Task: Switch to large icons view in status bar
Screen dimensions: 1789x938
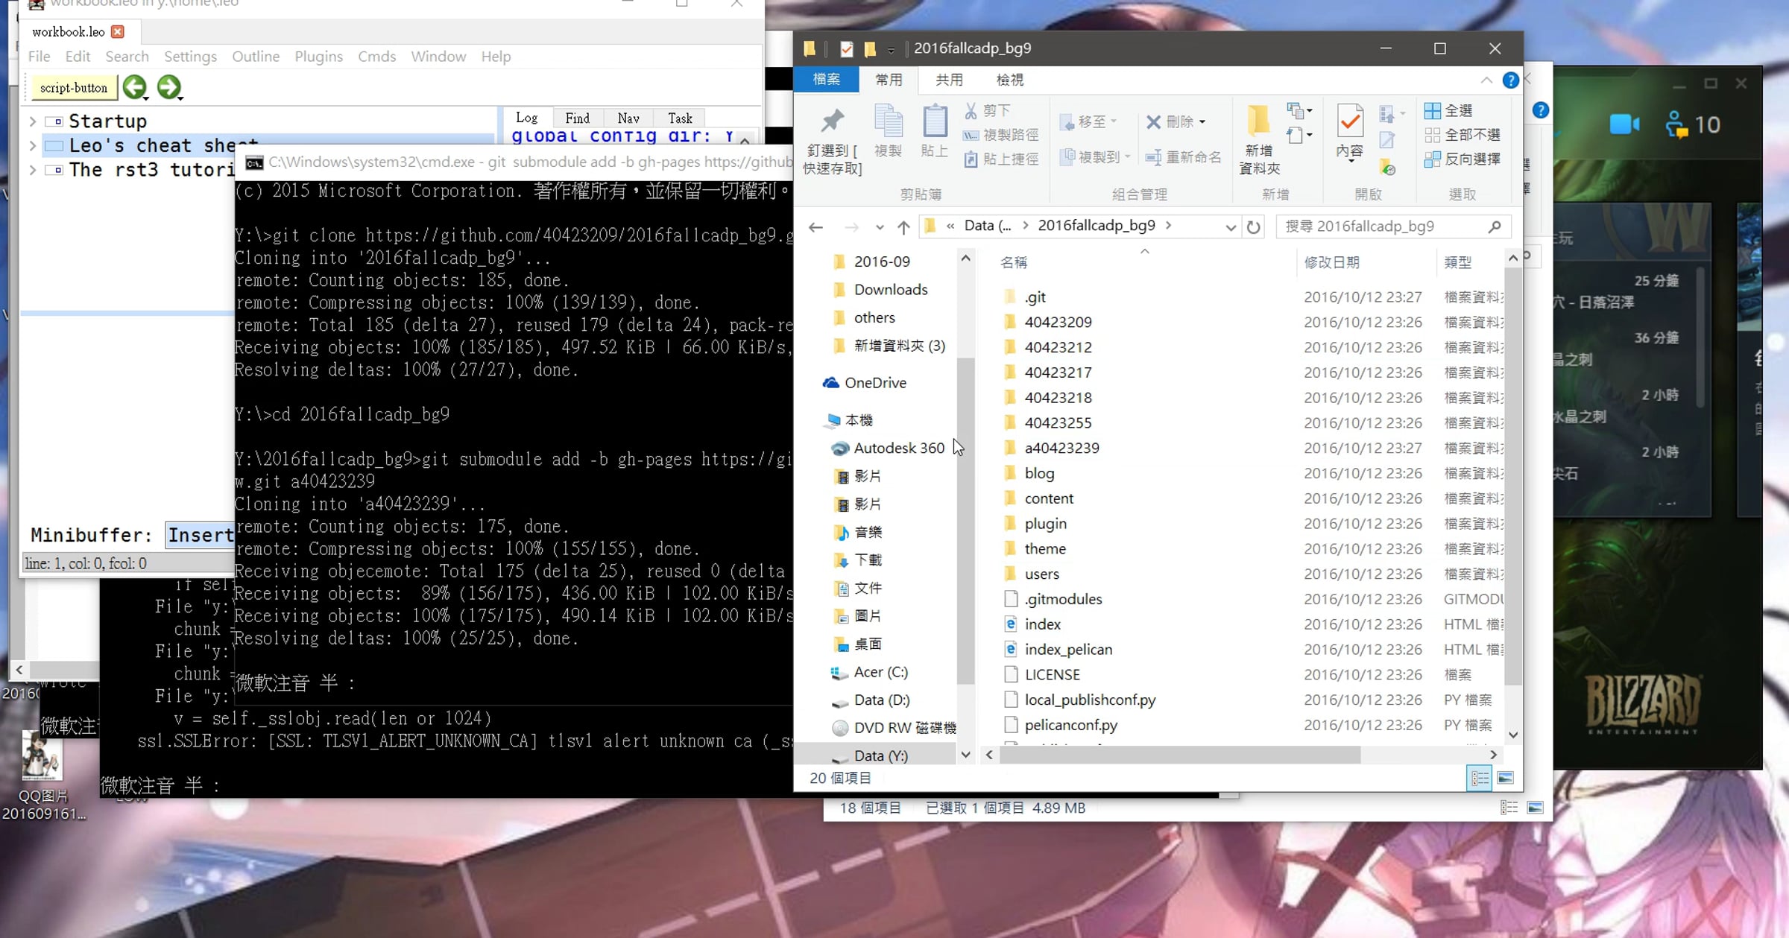Action: (1505, 778)
